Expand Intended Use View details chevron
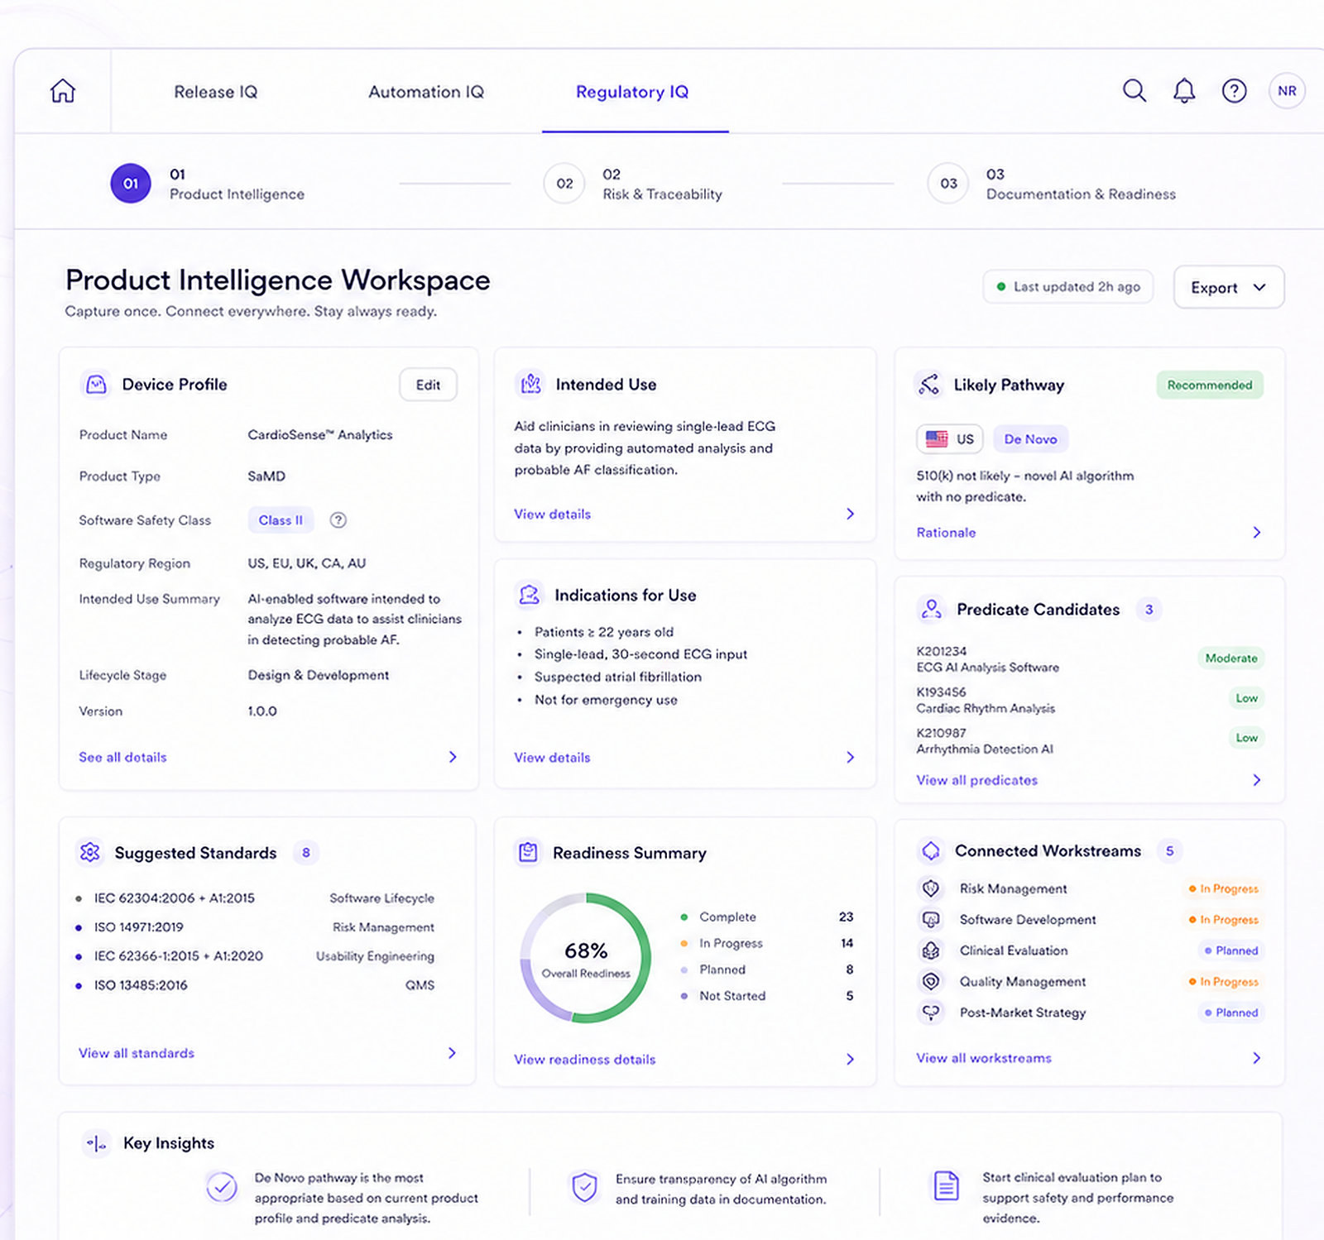 (x=851, y=514)
